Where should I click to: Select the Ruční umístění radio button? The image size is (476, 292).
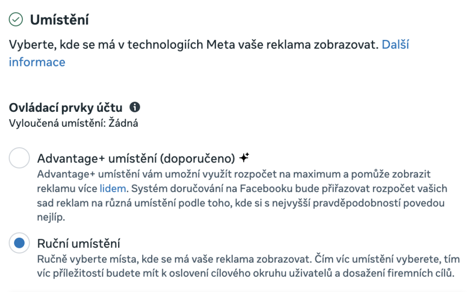coord(19,243)
